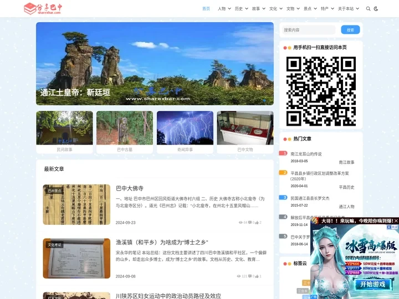Go to 首页 navigation tab
The height and width of the screenshot is (299, 399).
point(206,9)
